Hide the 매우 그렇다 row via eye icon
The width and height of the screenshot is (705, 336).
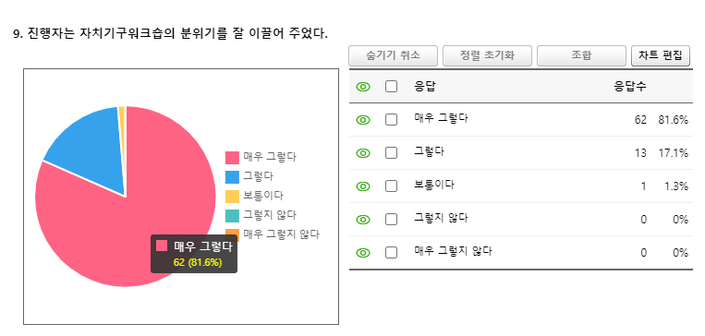[363, 120]
